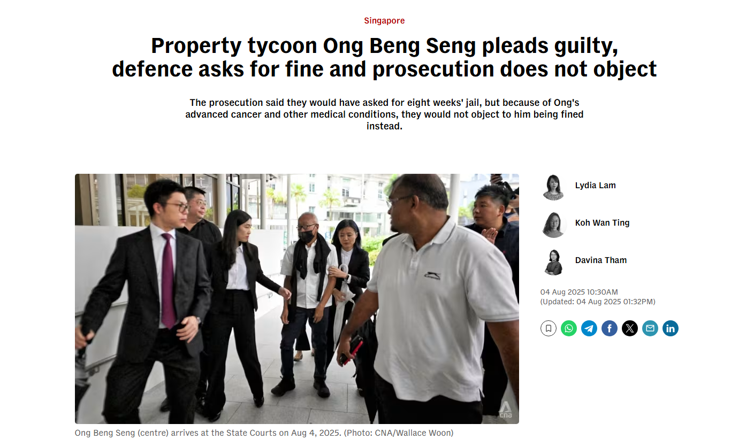Click Lydia Lam's avatar photo
This screenshot has width=731, height=439.
[x=553, y=187]
